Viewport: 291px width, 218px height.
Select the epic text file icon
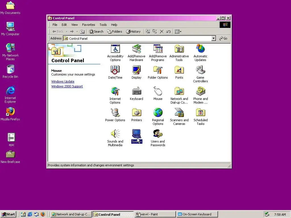[11, 139]
